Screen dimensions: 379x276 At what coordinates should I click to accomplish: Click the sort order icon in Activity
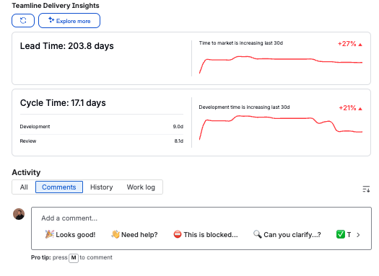tap(366, 189)
